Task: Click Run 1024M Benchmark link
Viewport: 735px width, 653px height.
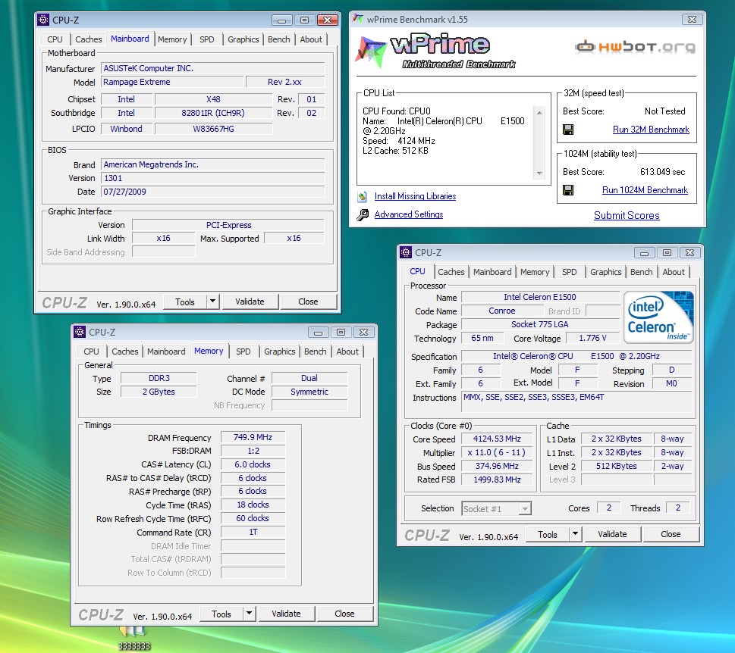Action: [x=645, y=190]
